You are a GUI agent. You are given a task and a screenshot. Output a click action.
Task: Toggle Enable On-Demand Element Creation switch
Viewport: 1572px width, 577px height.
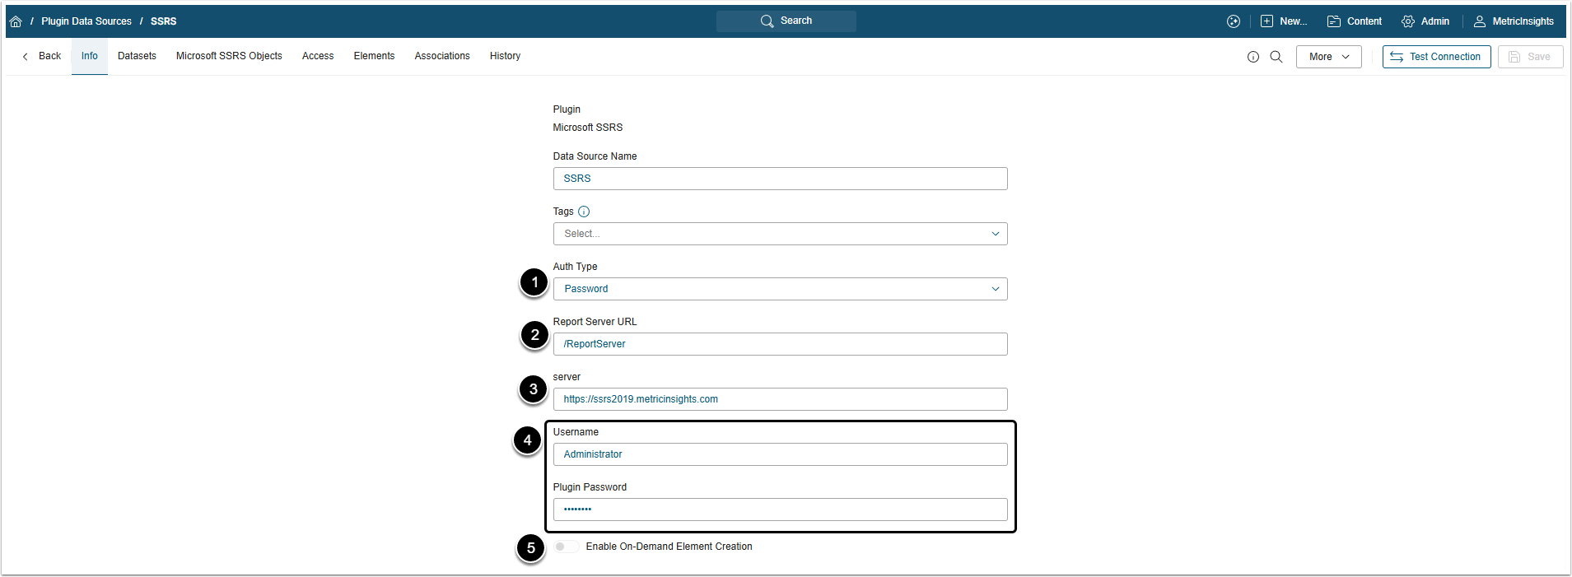[565, 547]
